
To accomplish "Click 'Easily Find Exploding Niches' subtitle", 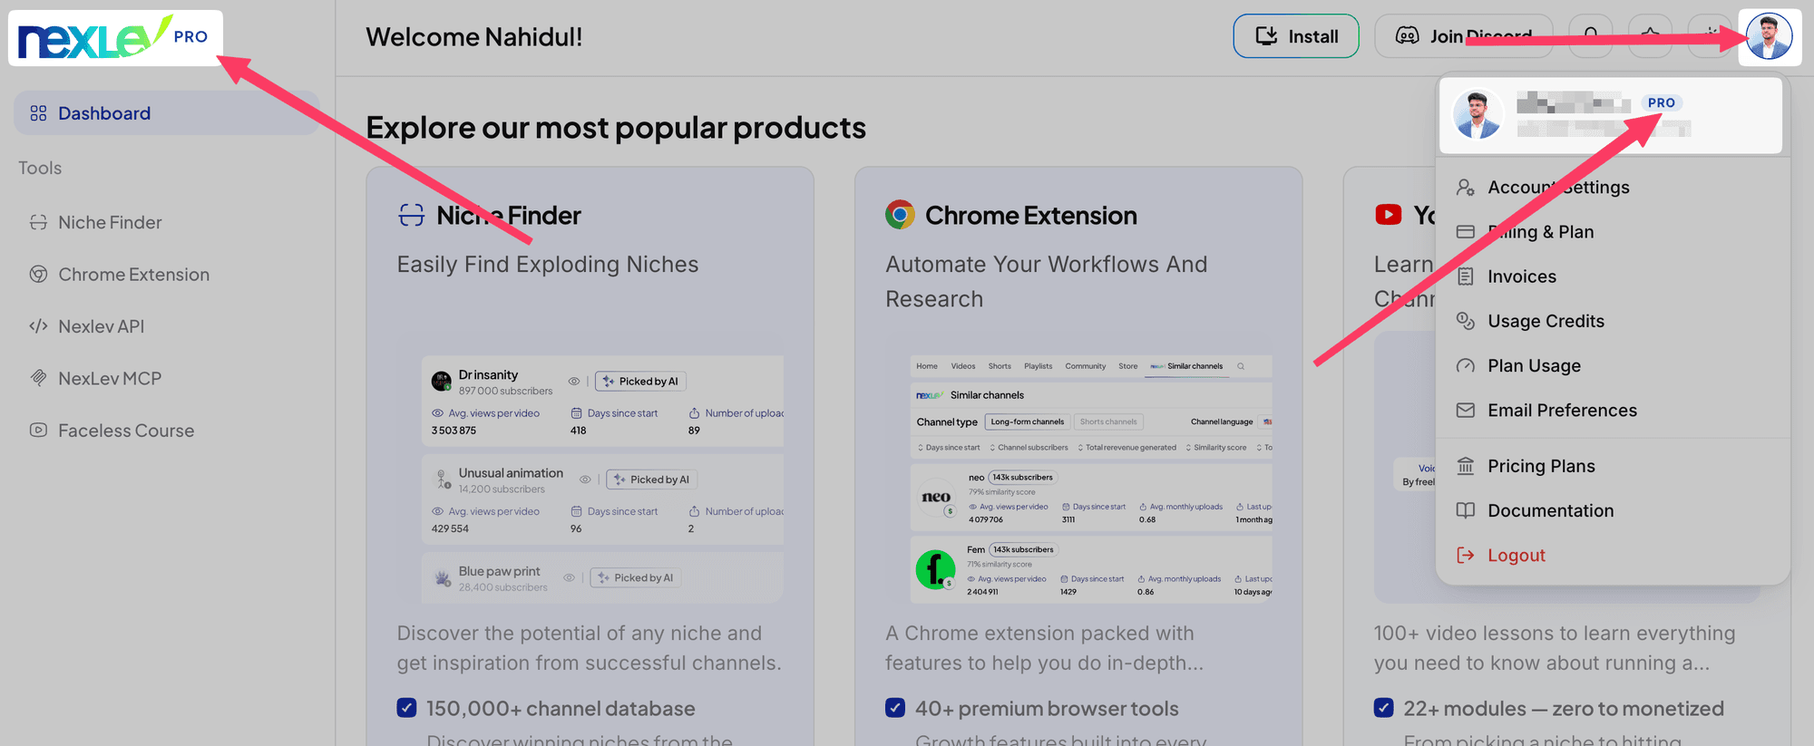I will (548, 264).
